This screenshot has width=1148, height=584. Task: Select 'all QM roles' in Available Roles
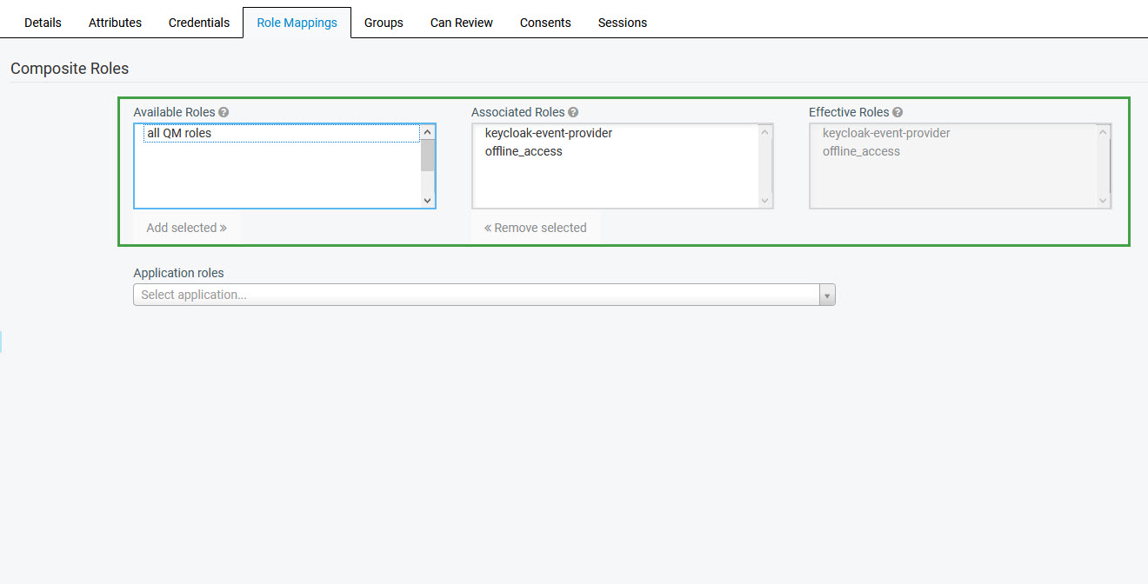[179, 133]
